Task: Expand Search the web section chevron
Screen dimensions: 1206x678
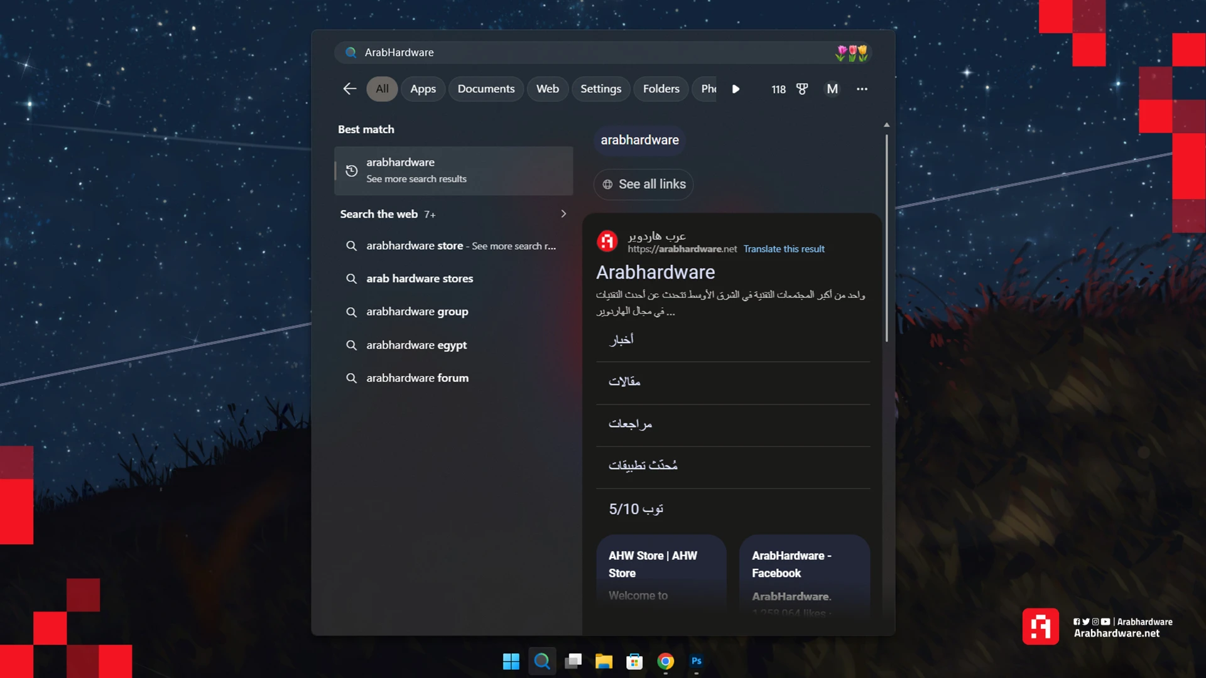Action: [563, 214]
